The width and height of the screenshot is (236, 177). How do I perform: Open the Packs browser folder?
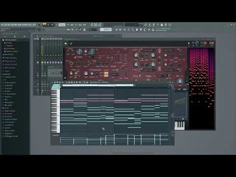pos(6,108)
